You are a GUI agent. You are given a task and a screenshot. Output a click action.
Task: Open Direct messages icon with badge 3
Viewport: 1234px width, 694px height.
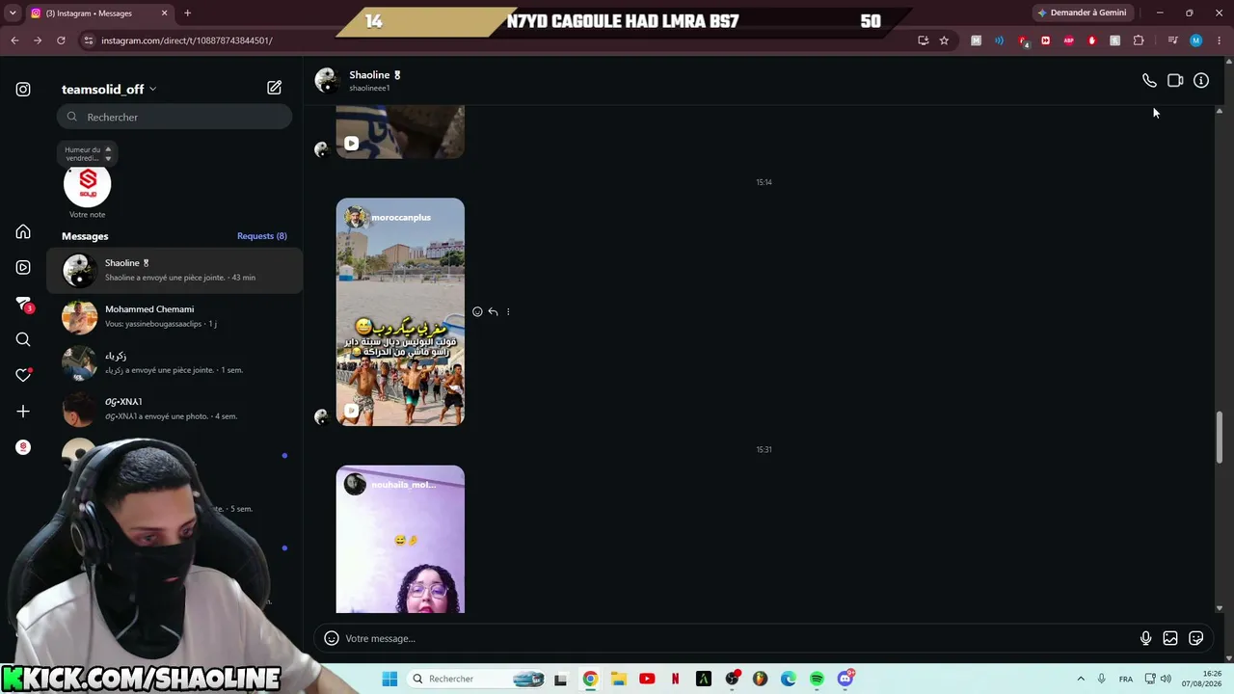(x=24, y=304)
